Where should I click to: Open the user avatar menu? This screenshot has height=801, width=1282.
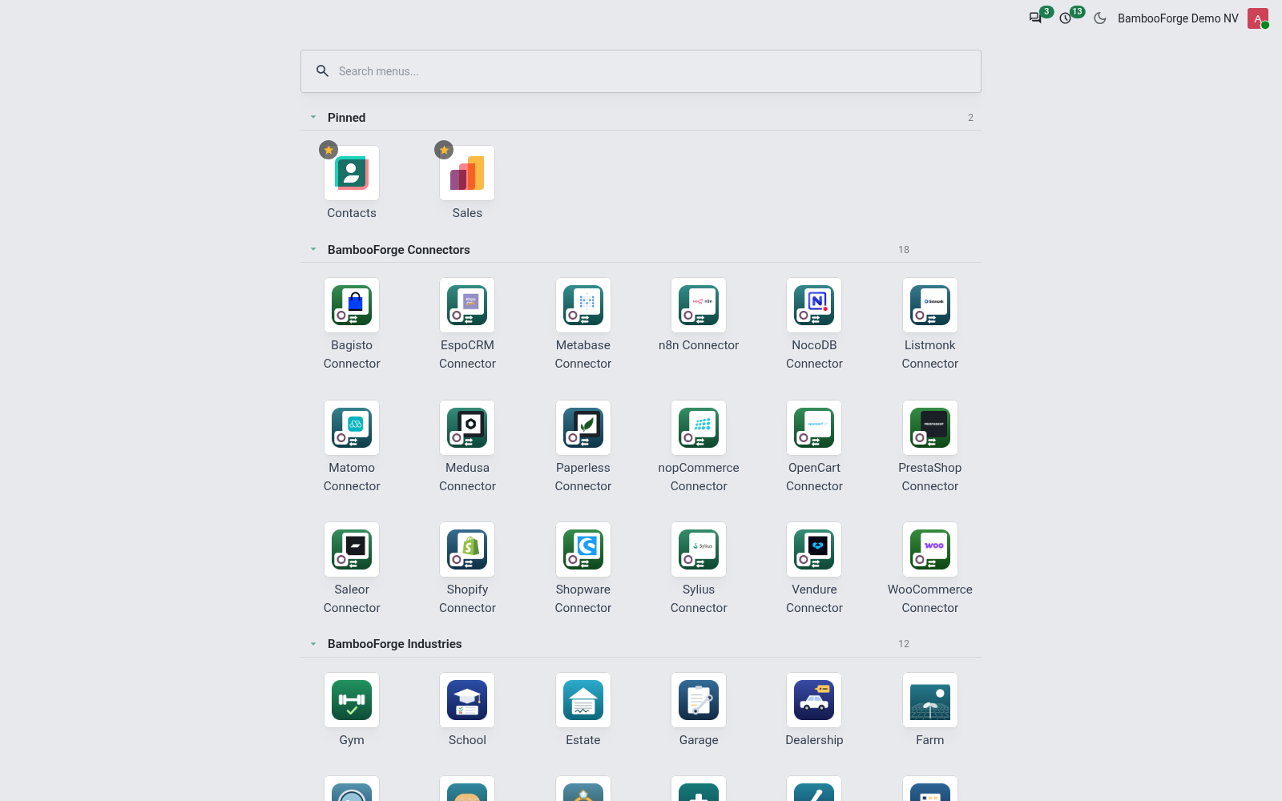pos(1258,18)
